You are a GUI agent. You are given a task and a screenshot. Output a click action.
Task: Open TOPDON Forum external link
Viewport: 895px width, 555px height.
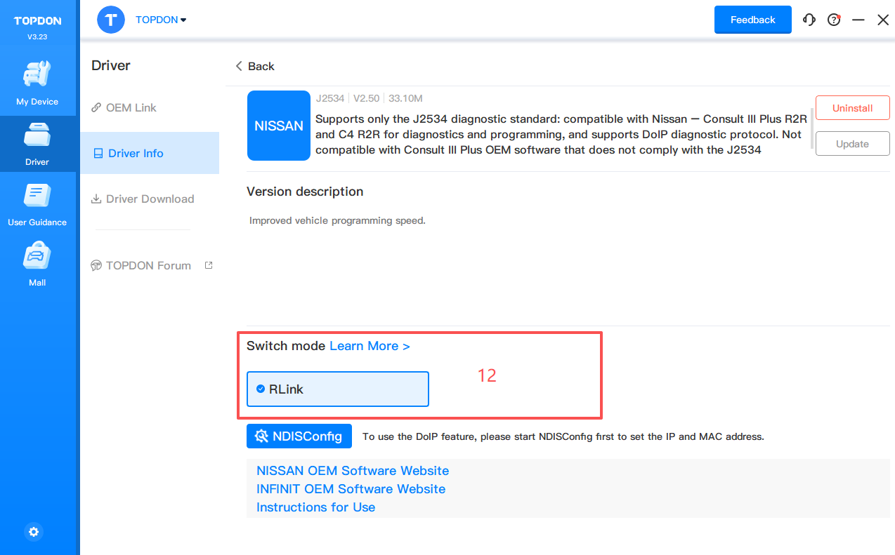tap(148, 265)
